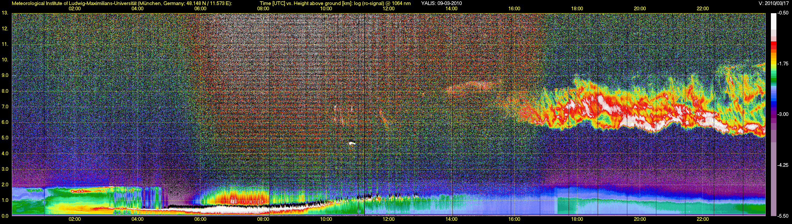Click the 12:00 label on the top time axis
Image resolution: width=792 pixels, height=224 pixels.
pos(389,9)
